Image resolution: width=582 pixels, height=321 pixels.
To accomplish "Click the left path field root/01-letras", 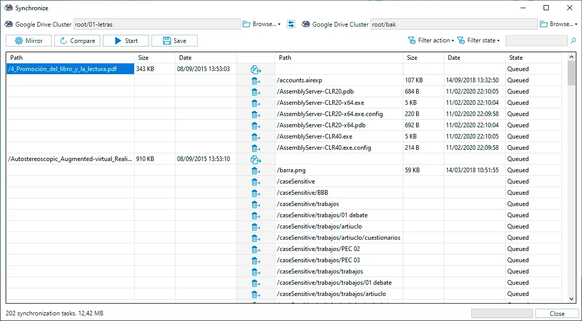I will point(157,25).
